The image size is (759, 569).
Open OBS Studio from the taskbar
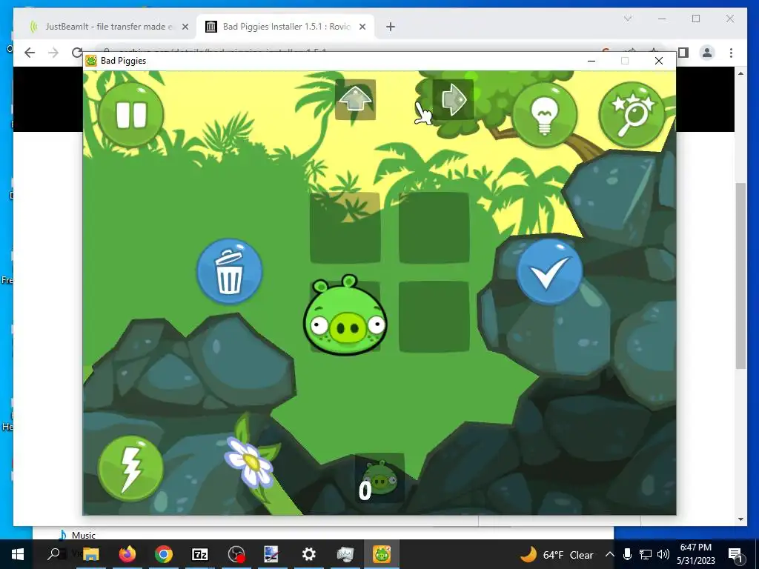click(236, 554)
